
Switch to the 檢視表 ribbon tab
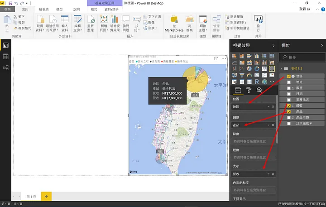[x=44, y=10]
